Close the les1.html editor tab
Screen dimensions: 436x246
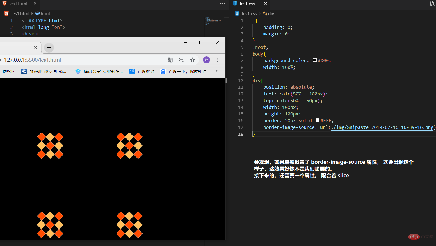click(35, 3)
